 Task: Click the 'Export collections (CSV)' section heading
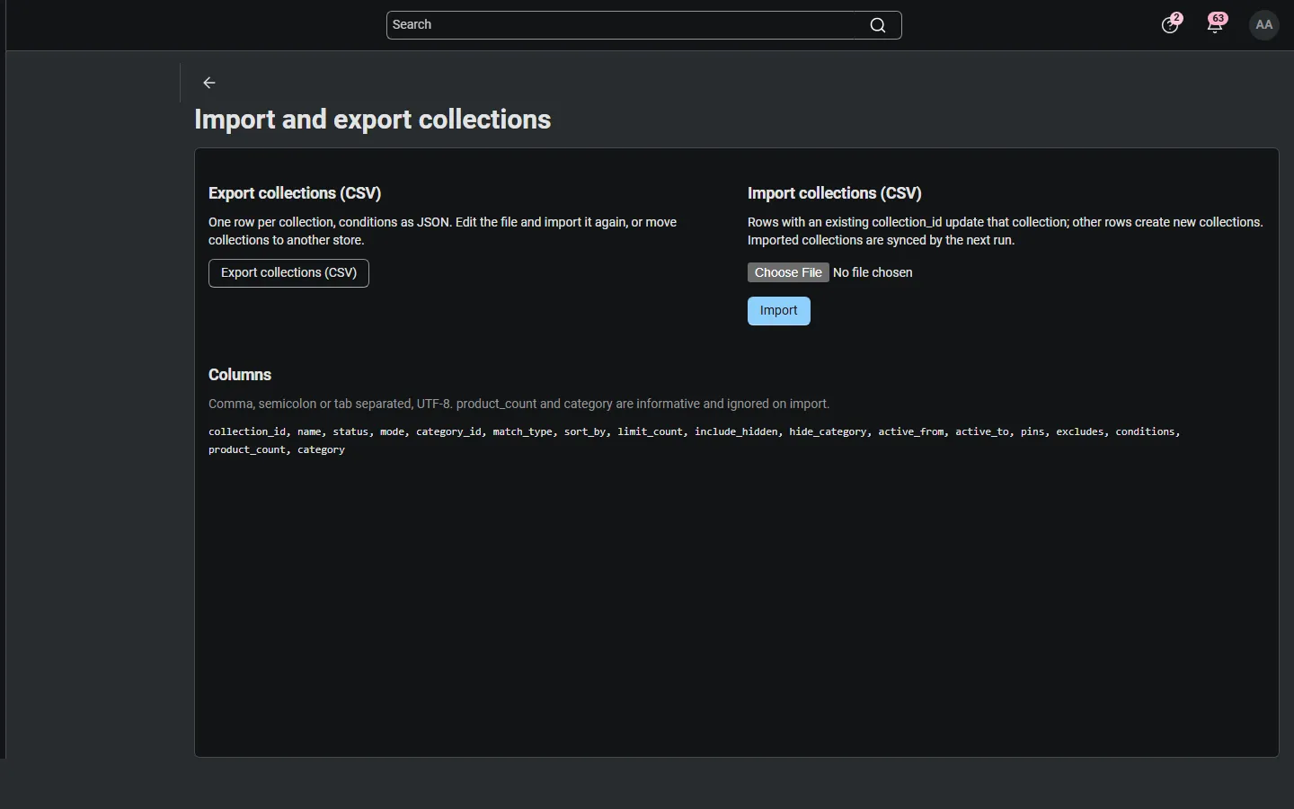tap(295, 193)
